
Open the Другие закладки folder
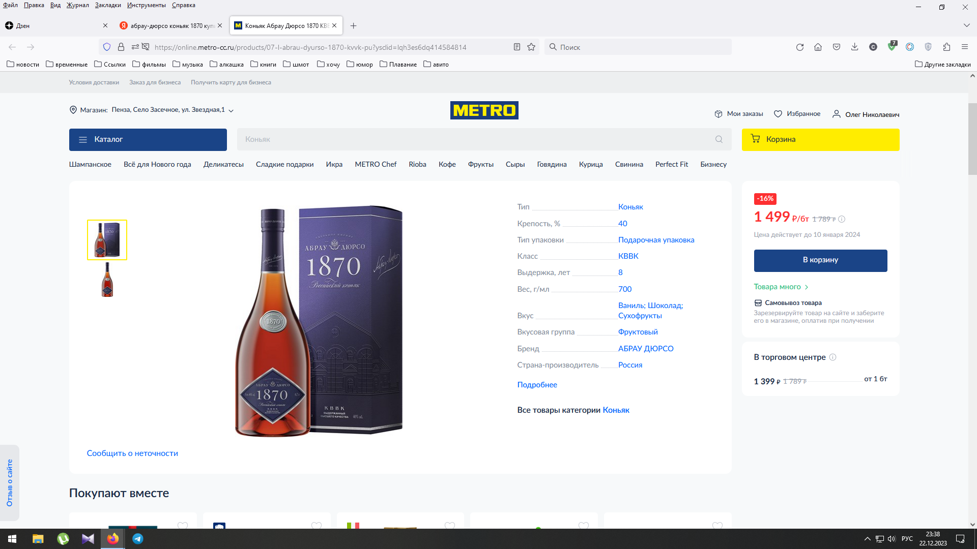pos(942,64)
